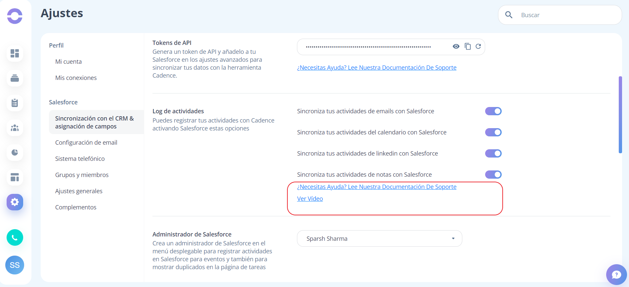This screenshot has width=629, height=287.
Task: Click the Administrador de Salesforce heading
Action: [x=192, y=234]
